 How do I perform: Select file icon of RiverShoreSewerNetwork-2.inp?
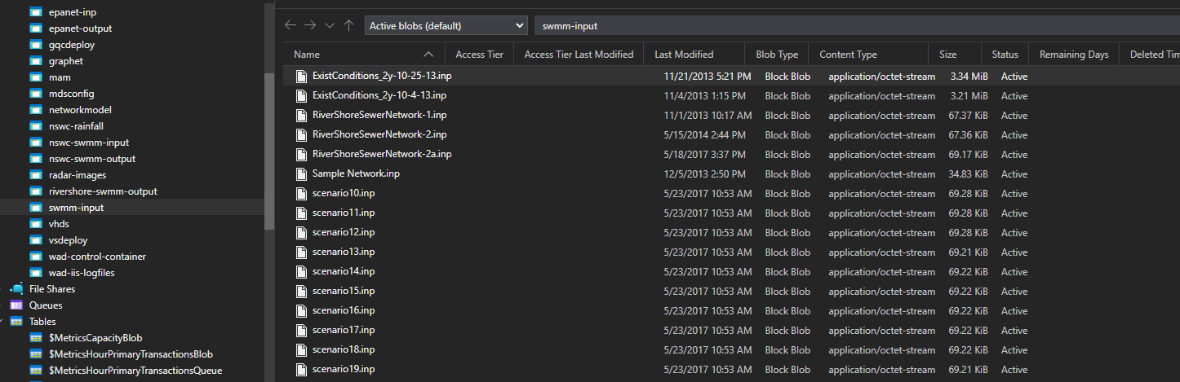[301, 134]
